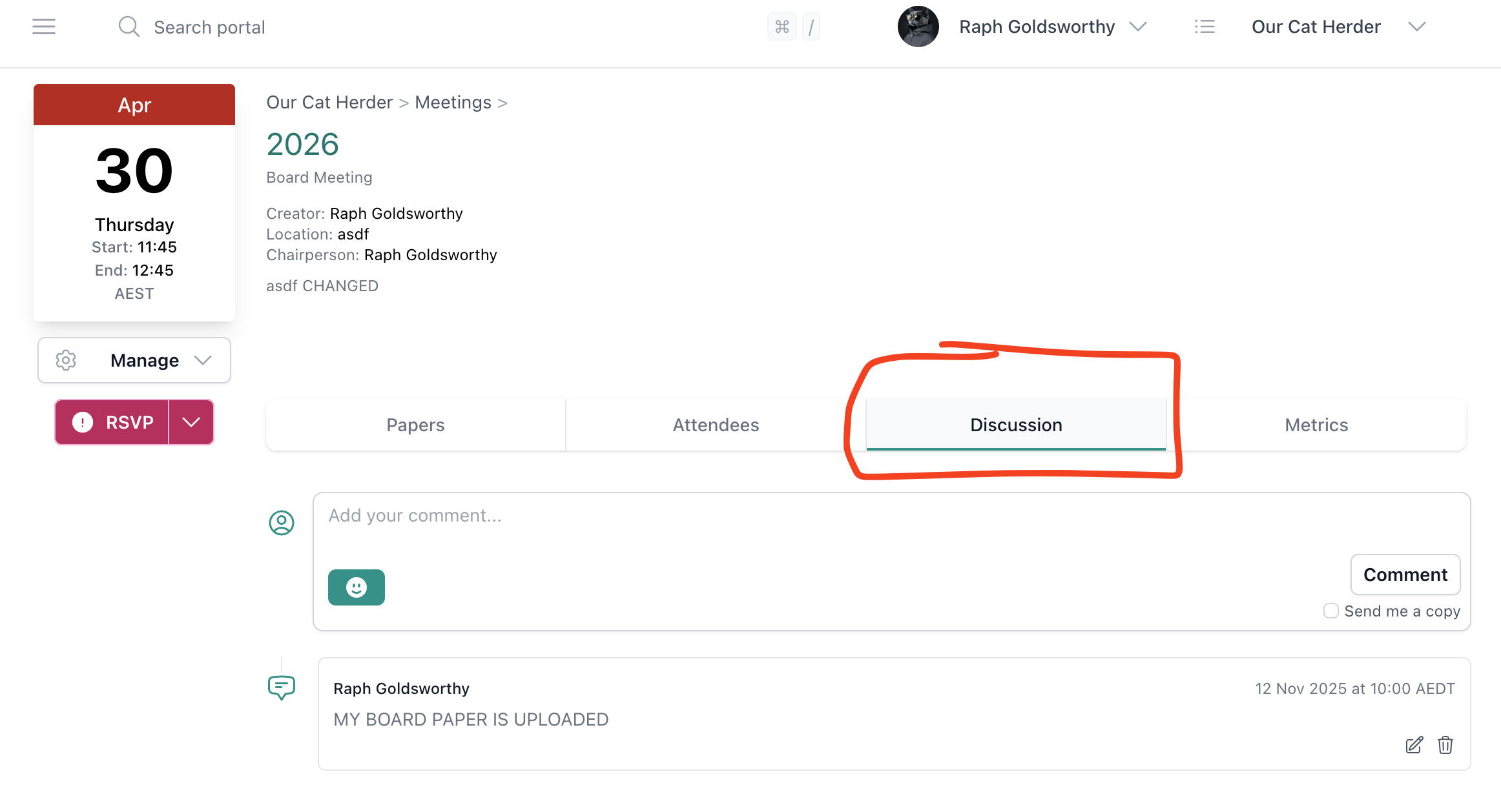Click the search magnifier icon

tap(129, 26)
